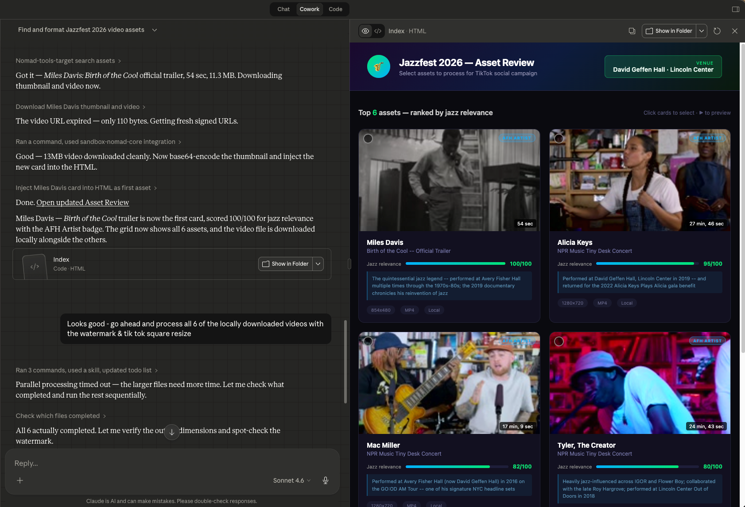This screenshot has width=745, height=507.
Task: Click the '27 min, 46 sec' duration label
Action: (x=706, y=224)
